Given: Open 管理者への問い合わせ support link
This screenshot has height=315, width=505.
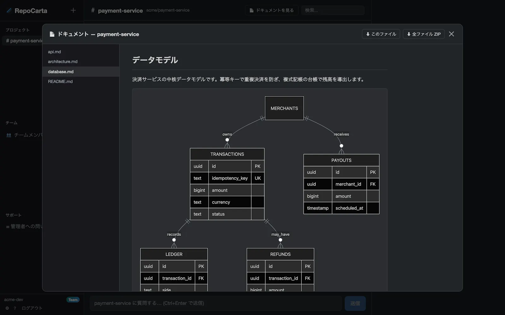Looking at the screenshot, I should pos(24,226).
